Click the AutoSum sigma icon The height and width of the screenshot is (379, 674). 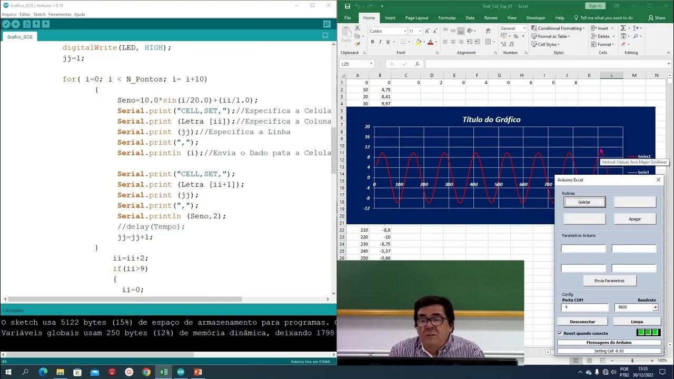tap(623, 28)
